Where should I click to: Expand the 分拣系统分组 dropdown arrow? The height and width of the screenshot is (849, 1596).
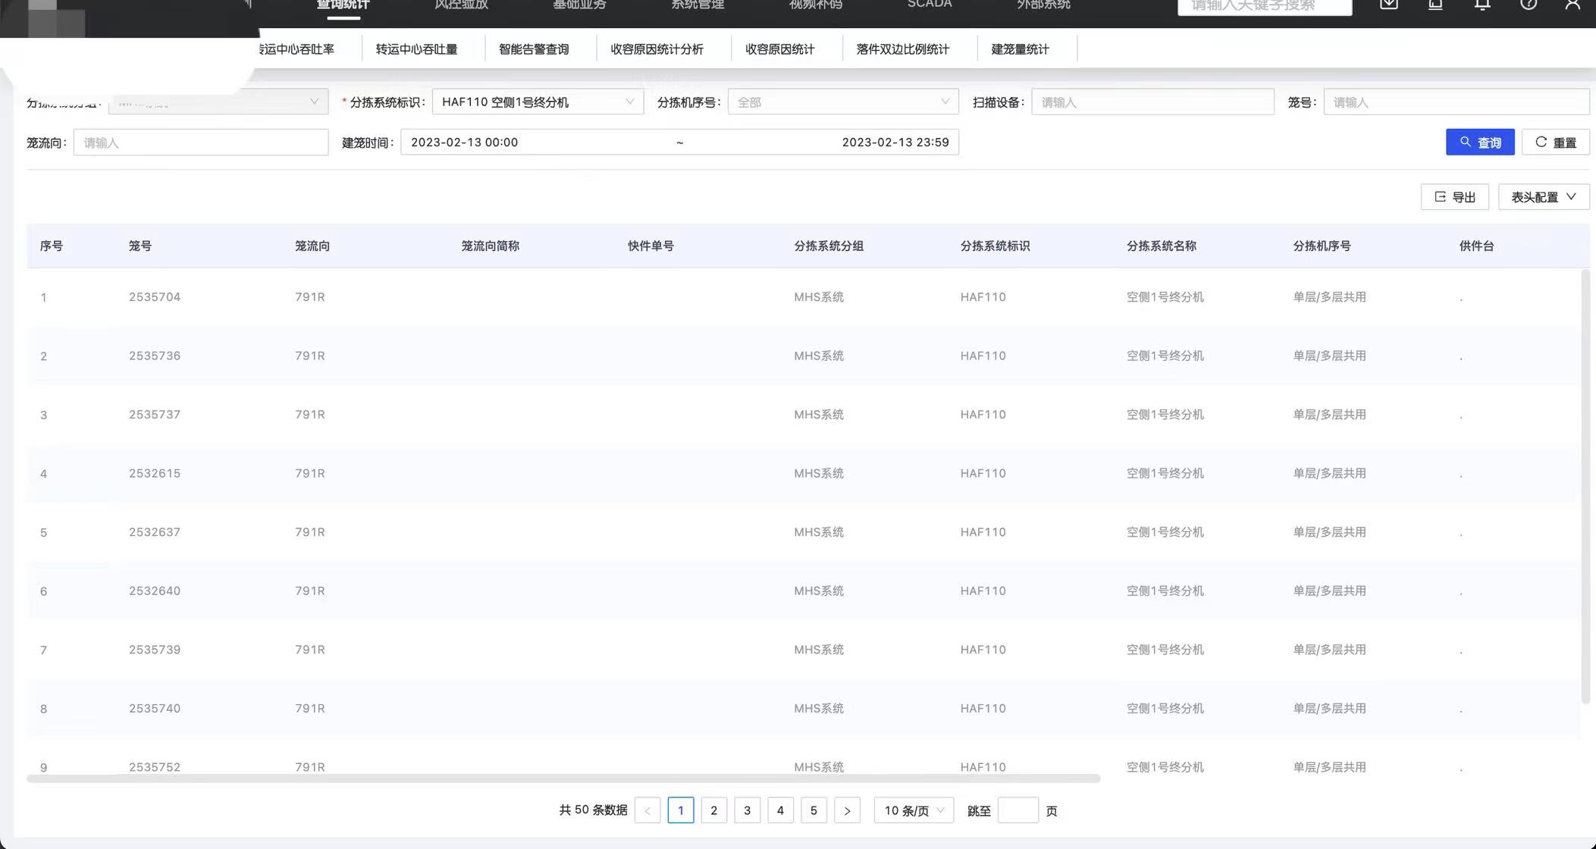point(314,102)
